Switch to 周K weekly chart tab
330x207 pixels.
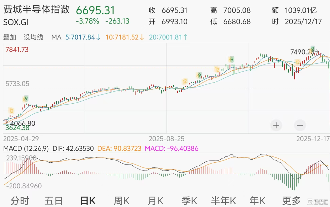[122, 201]
